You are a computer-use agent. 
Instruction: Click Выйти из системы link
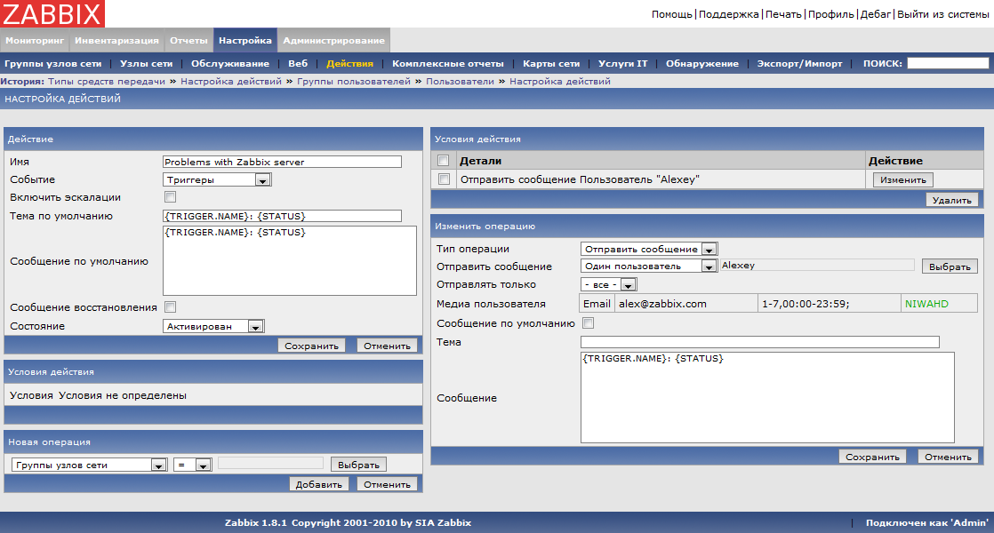coord(942,14)
